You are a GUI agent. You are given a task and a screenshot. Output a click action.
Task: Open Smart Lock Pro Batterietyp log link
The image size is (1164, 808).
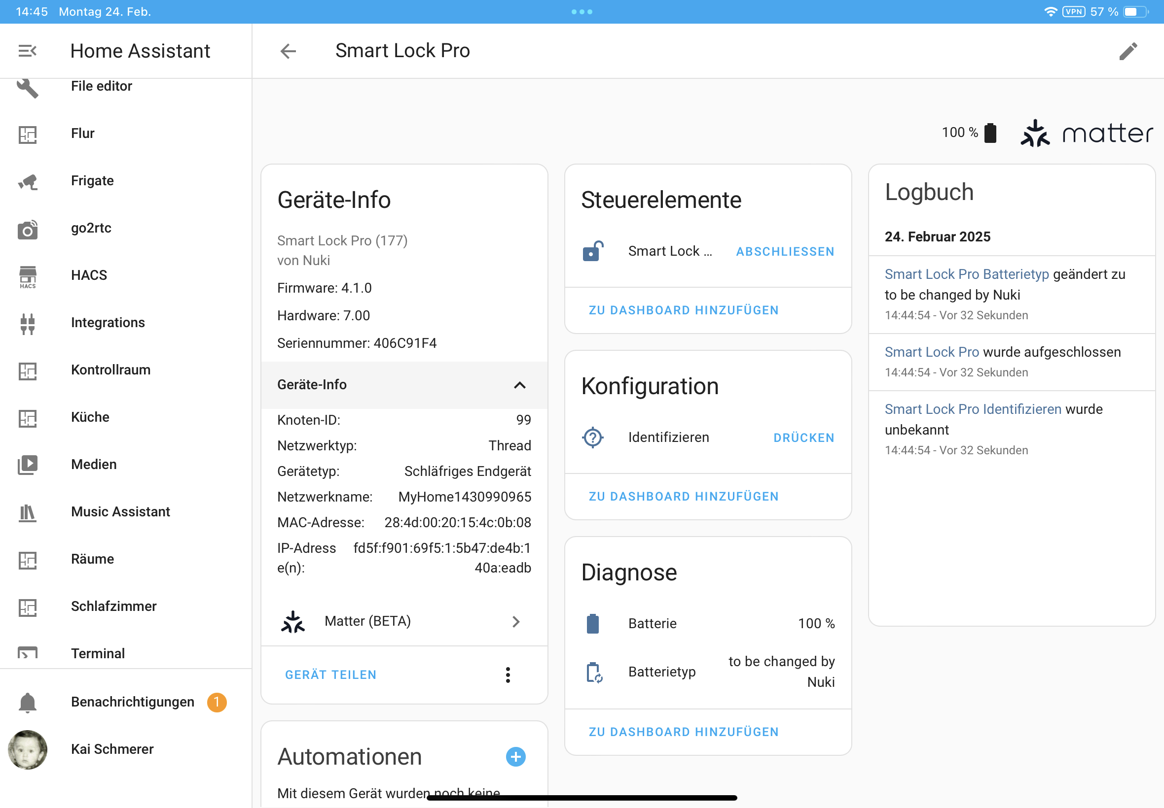(x=966, y=274)
